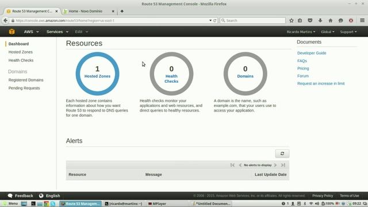Screen dimensions: 368x207
Task: Click the browser back button
Action: (x=5, y=21)
